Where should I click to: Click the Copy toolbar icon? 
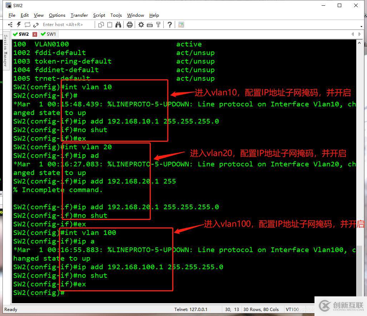coord(101,25)
